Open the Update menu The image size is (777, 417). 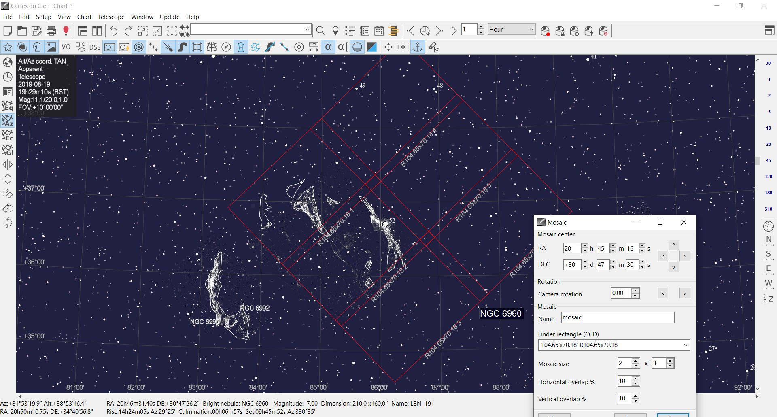[x=170, y=17]
